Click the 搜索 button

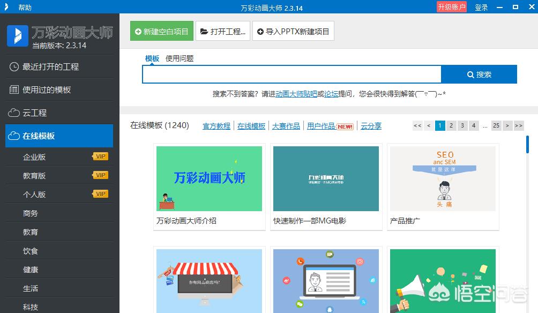click(479, 74)
